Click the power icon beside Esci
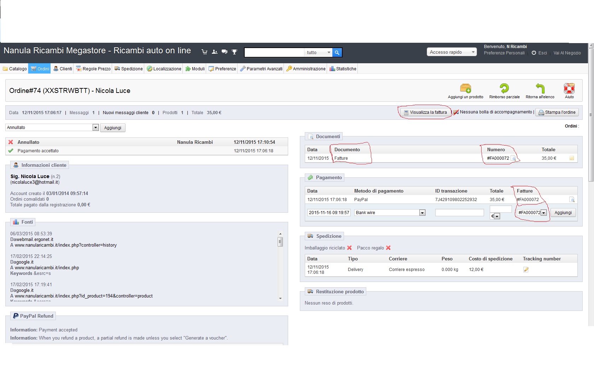The height and width of the screenshot is (371, 594). [x=534, y=53]
